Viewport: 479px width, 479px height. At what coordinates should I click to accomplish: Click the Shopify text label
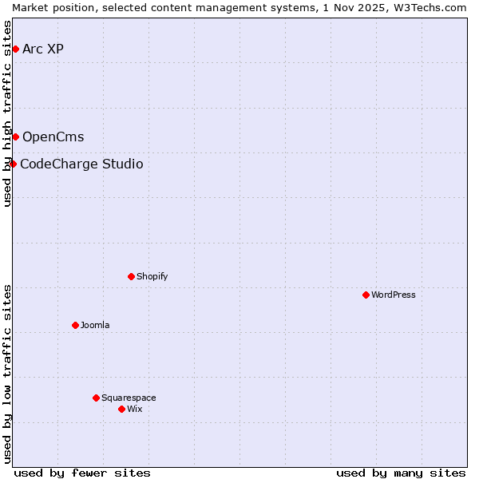pyautogui.click(x=152, y=276)
